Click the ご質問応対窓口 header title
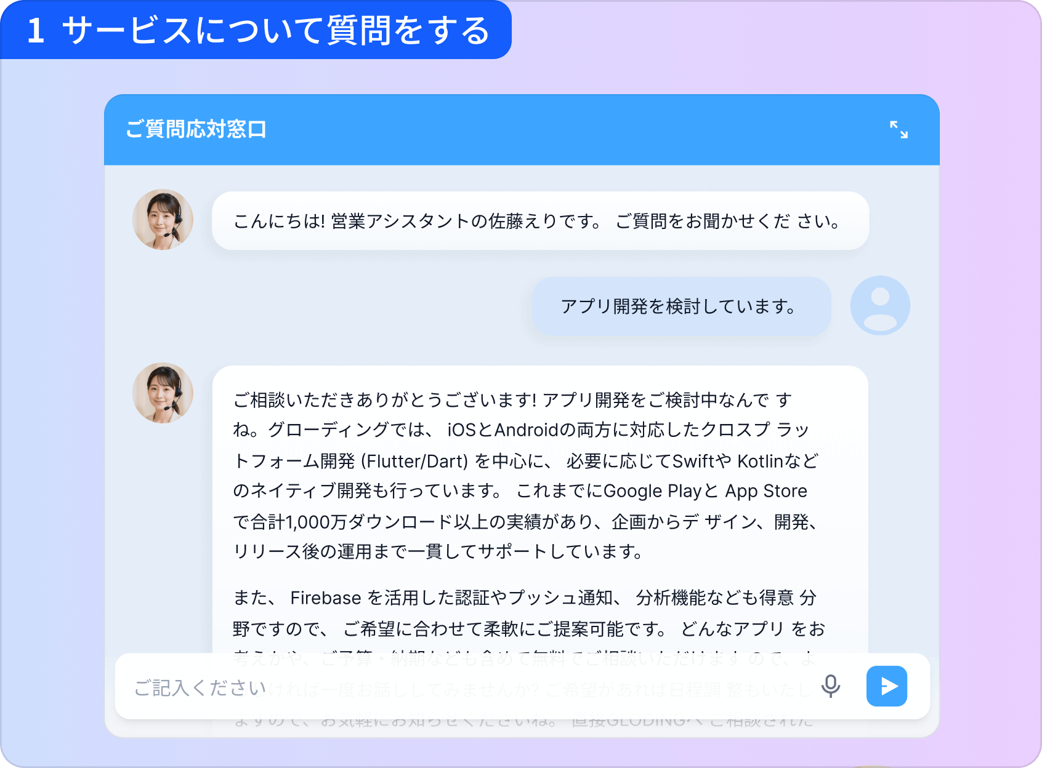This screenshot has width=1042, height=768. [196, 129]
